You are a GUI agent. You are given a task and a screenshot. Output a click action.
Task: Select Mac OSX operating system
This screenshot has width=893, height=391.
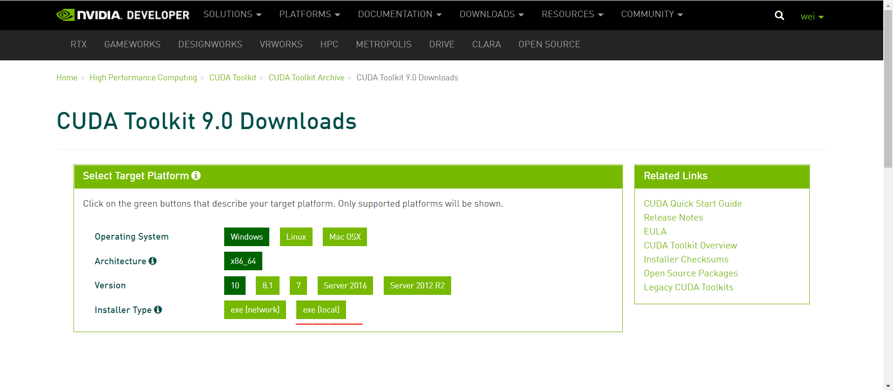pos(345,237)
